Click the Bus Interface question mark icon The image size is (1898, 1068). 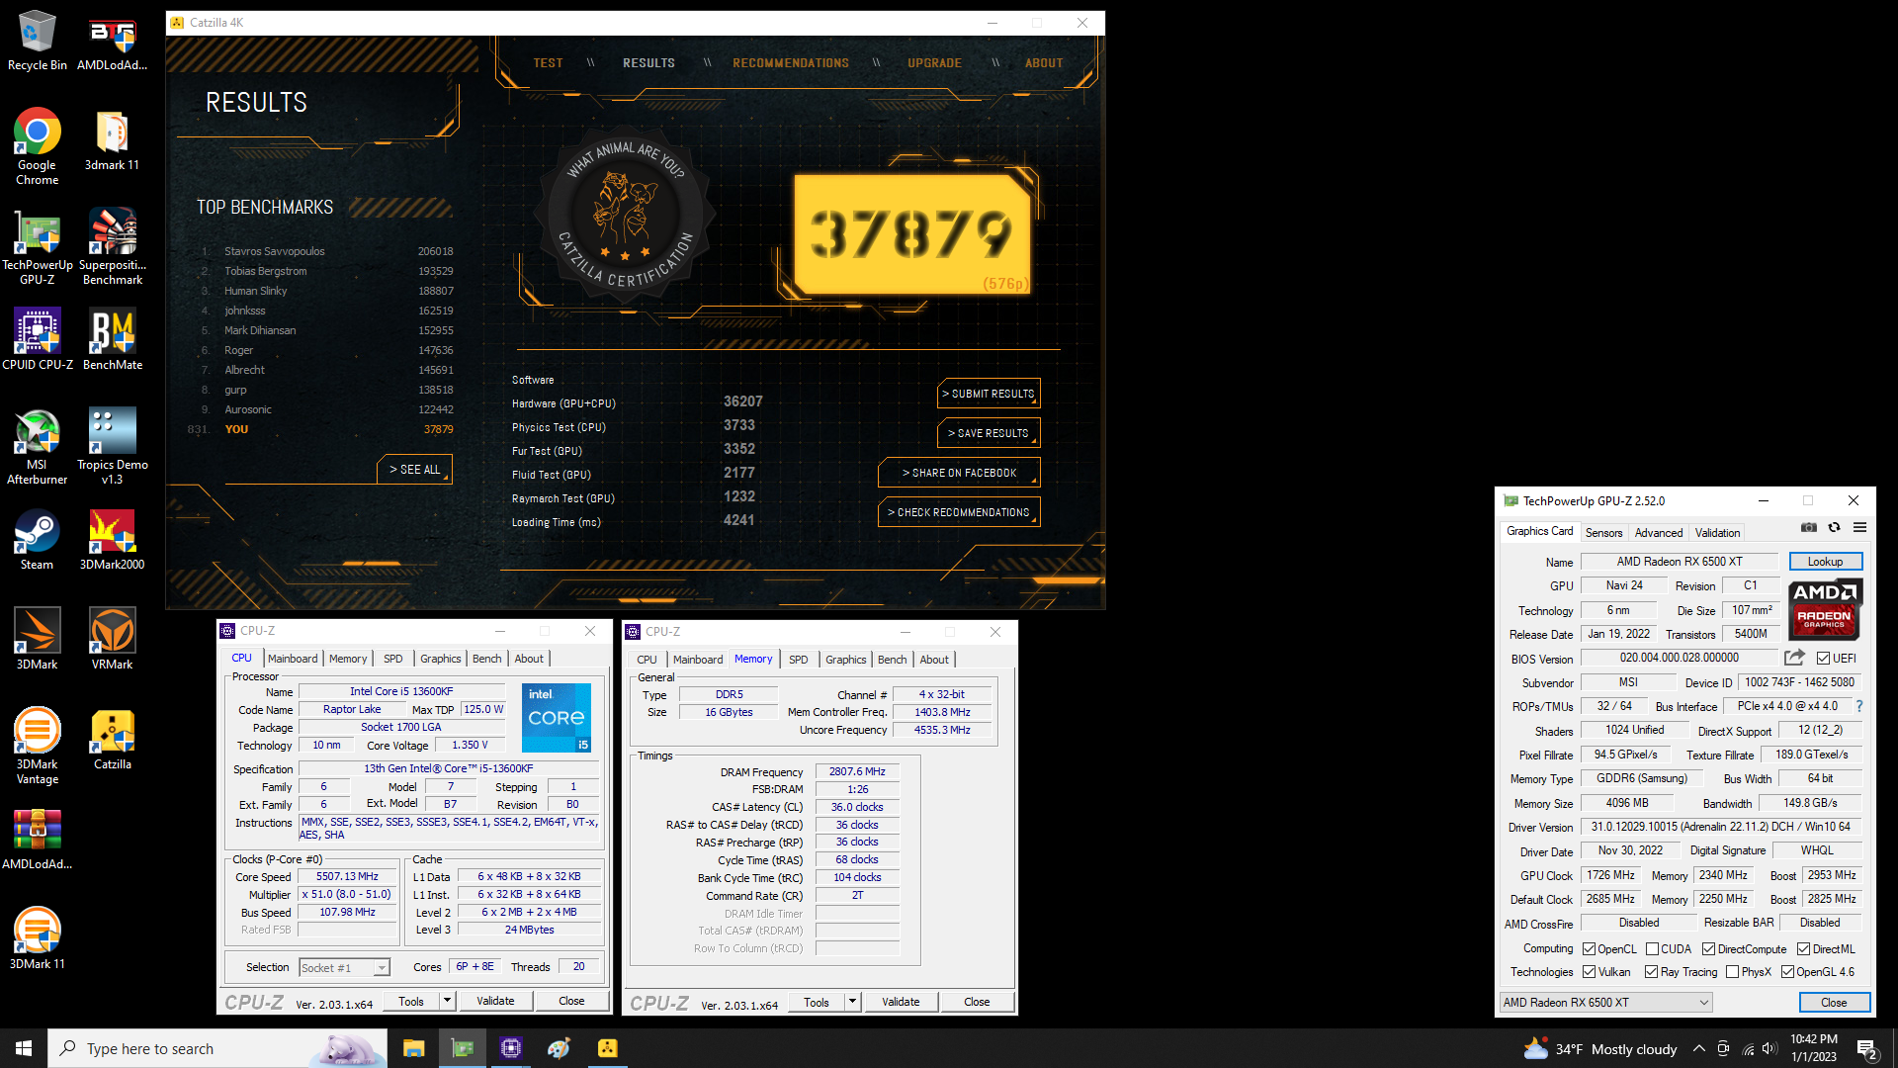click(x=1859, y=706)
